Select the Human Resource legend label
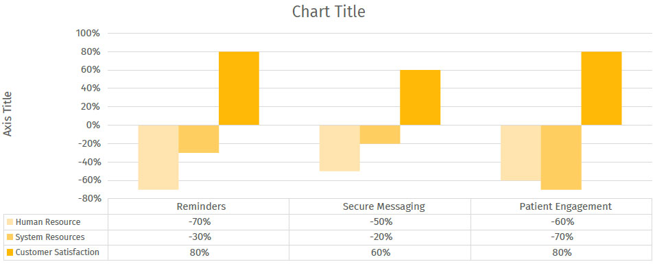655x264 pixels. [48, 222]
